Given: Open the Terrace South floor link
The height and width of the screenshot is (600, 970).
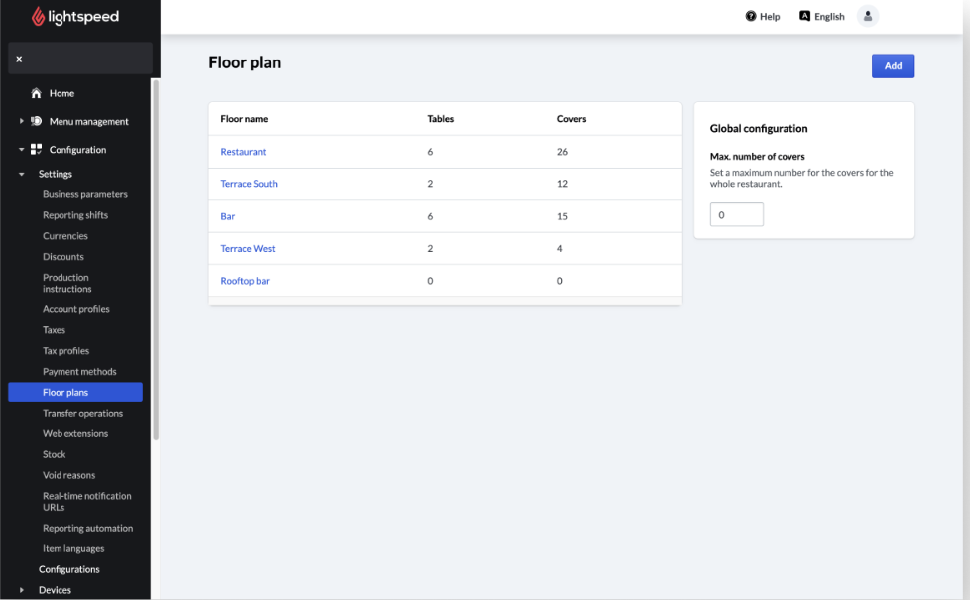Looking at the screenshot, I should tap(249, 184).
